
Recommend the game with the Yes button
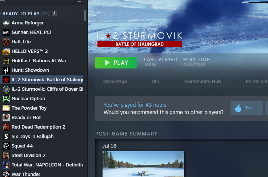tap(247, 108)
